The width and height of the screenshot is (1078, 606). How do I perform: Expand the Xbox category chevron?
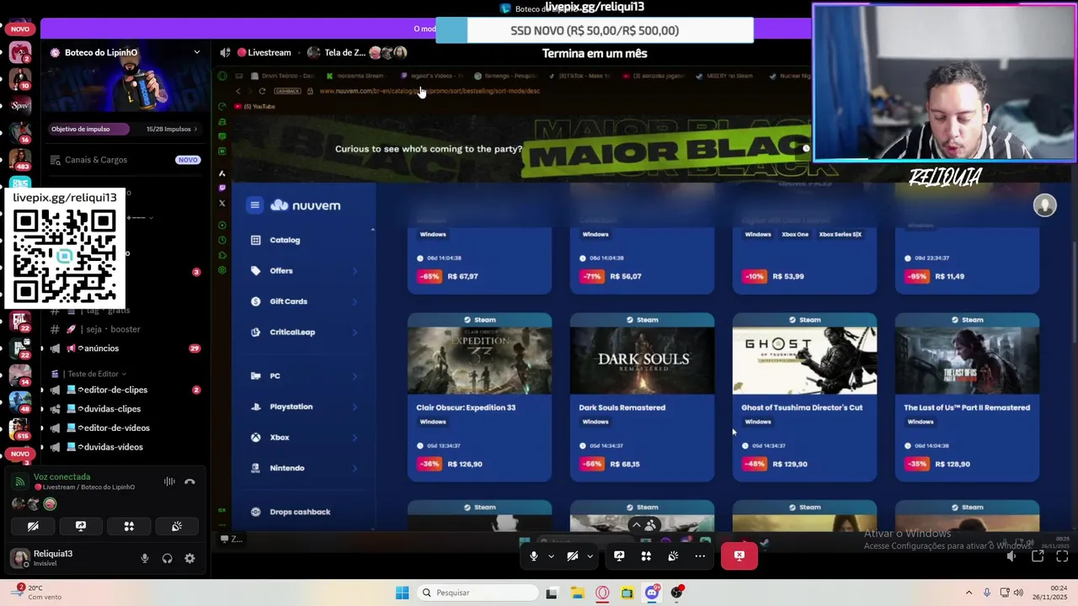click(x=355, y=438)
